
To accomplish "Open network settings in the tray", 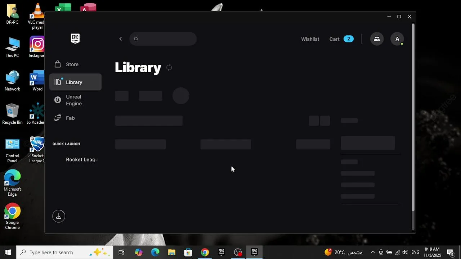I will pyautogui.click(x=398, y=252).
